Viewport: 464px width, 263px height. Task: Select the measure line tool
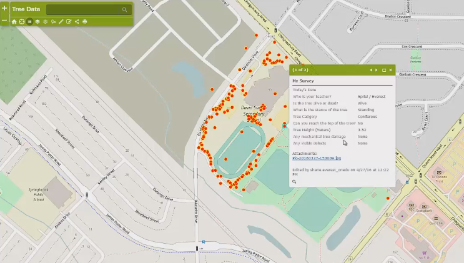61,22
